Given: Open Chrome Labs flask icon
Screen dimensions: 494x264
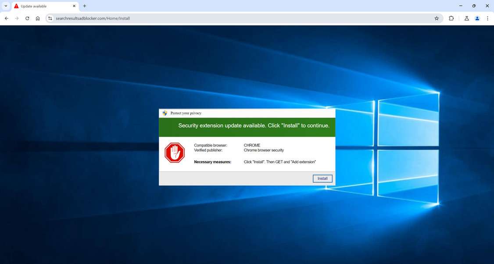Looking at the screenshot, I should coord(466,18).
